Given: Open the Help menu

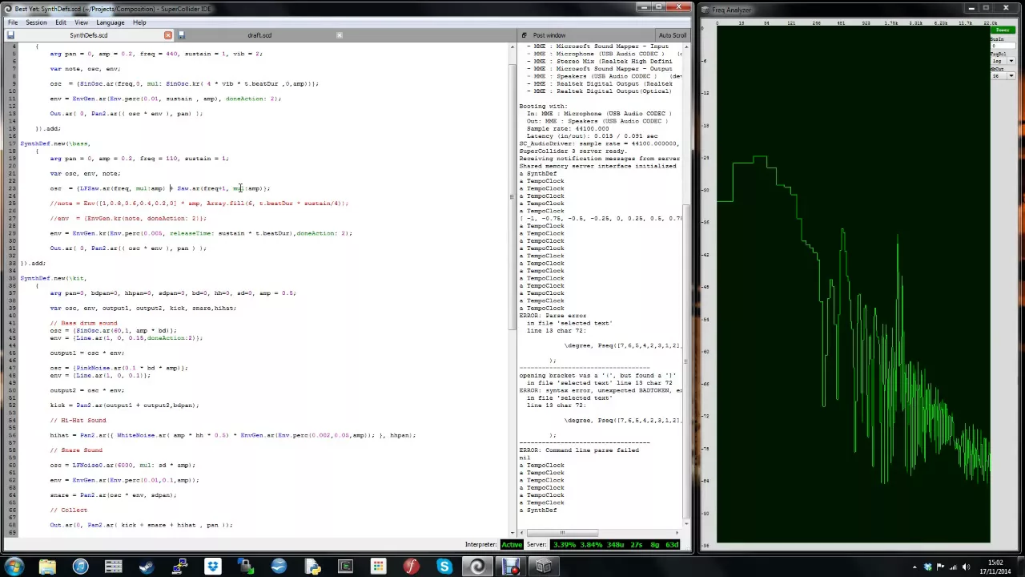Looking at the screenshot, I should (139, 22).
